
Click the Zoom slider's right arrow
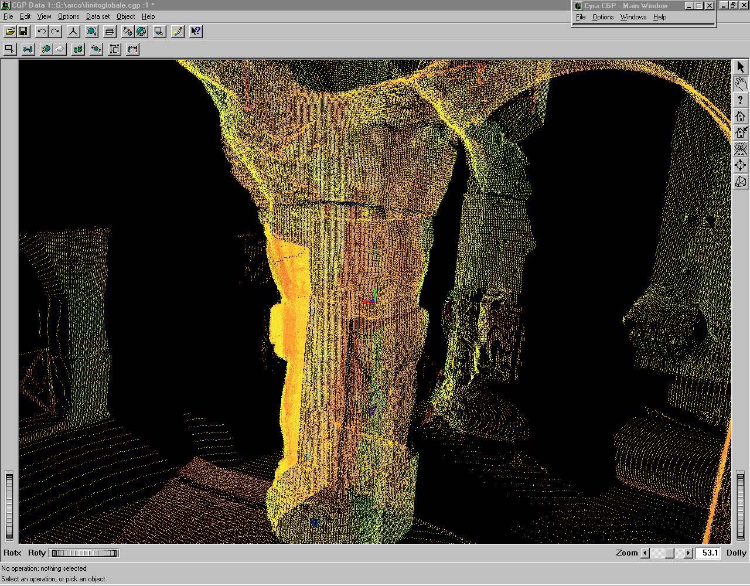(x=688, y=553)
